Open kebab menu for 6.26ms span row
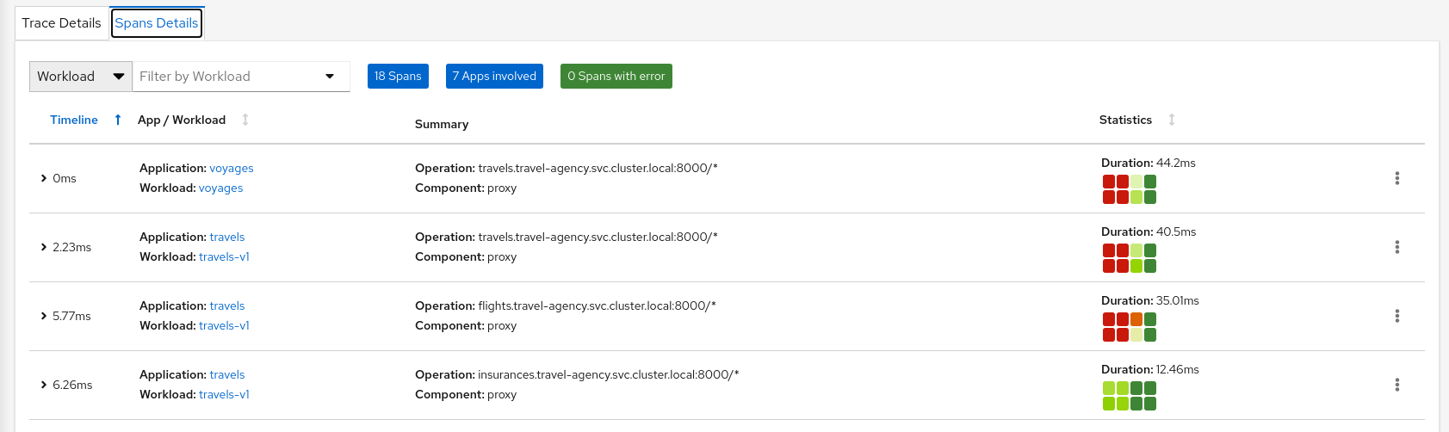The height and width of the screenshot is (432, 1449). [x=1396, y=385]
